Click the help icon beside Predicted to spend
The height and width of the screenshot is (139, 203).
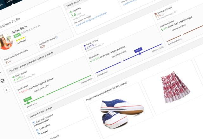click(56, 37)
